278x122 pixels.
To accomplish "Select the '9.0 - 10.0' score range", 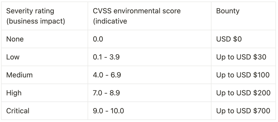I will click(108, 111).
